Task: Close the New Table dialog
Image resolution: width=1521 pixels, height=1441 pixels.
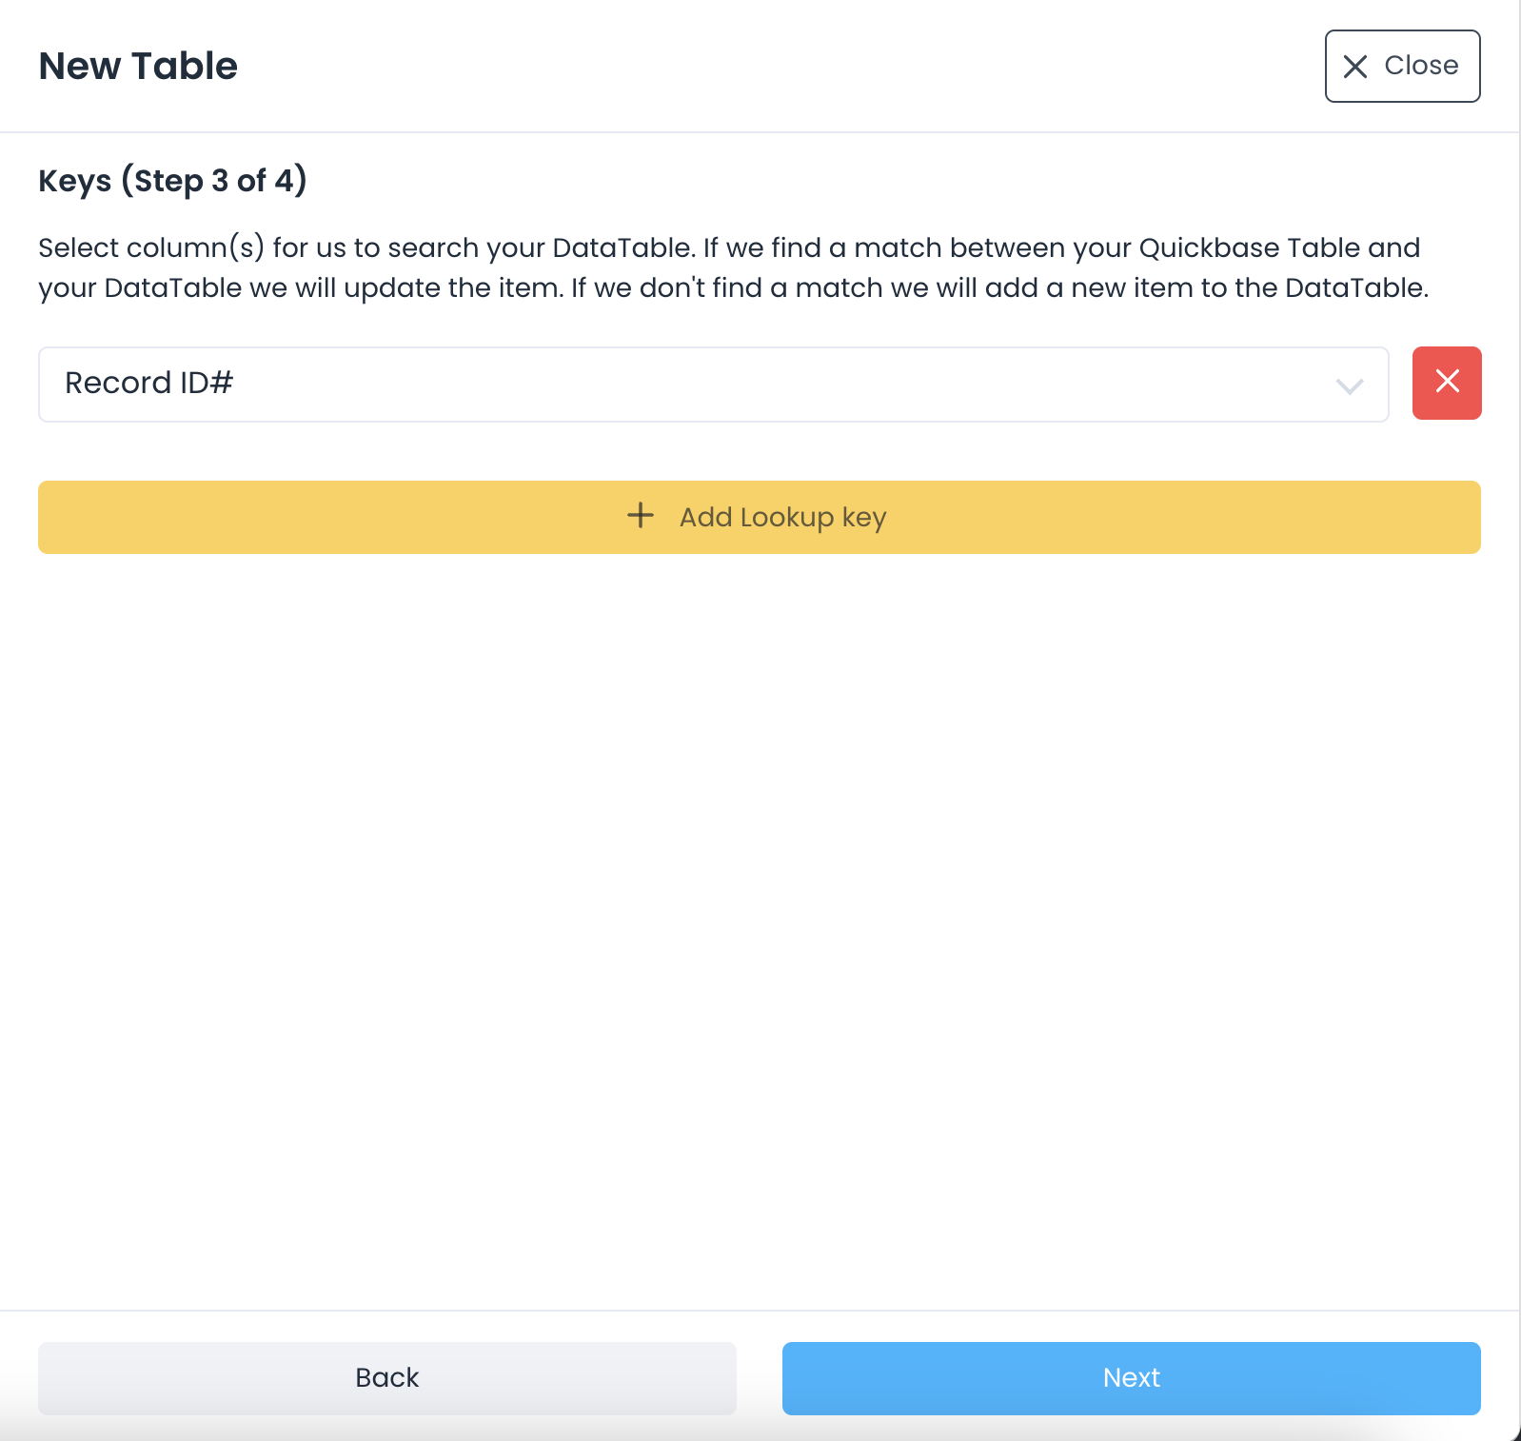Action: 1401,66
